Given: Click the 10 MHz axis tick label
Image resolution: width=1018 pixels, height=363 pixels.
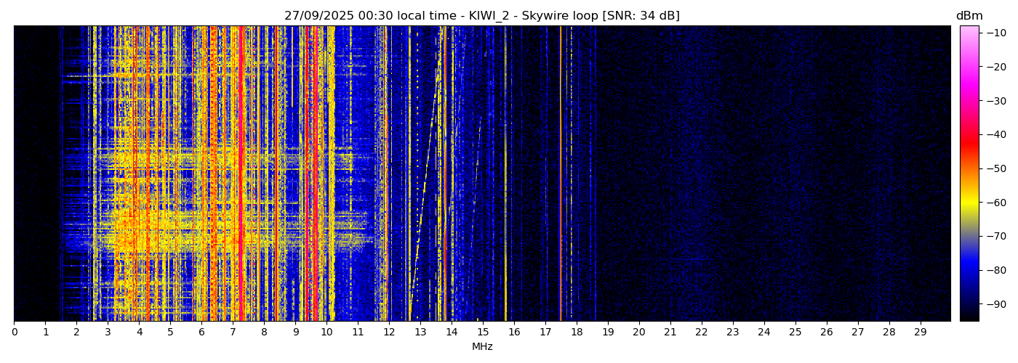Looking at the screenshot, I should tap(326, 333).
